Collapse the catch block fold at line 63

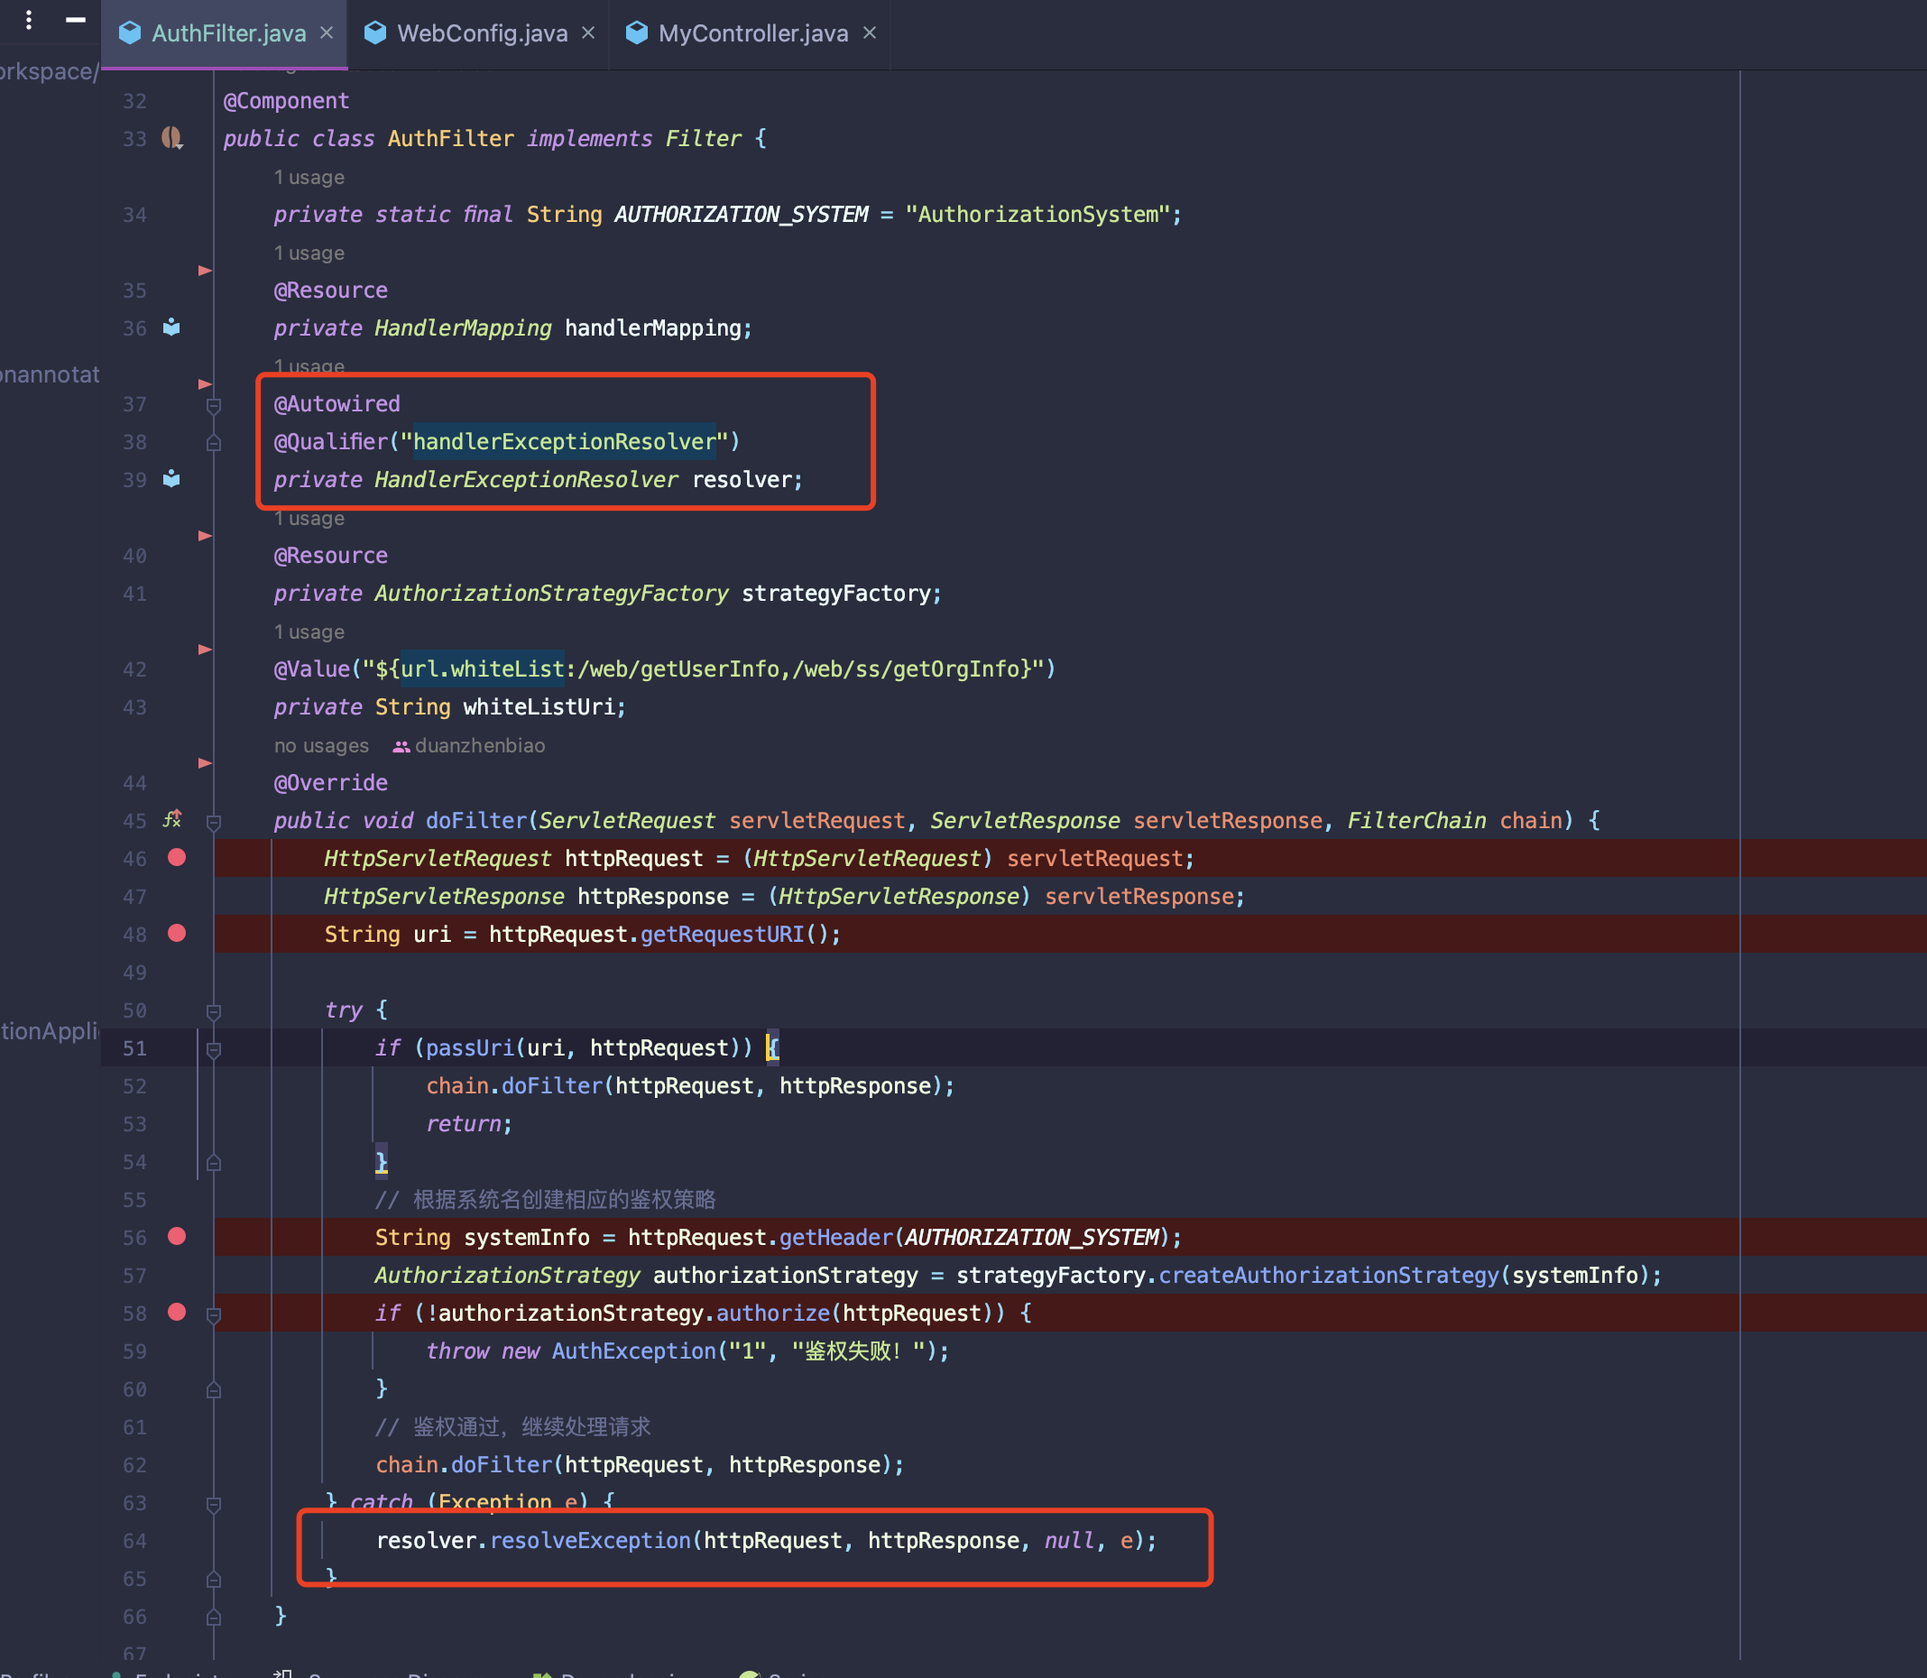click(x=214, y=1504)
